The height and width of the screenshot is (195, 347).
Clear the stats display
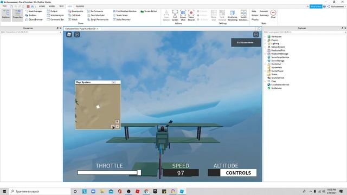pyautogui.click(x=273, y=14)
